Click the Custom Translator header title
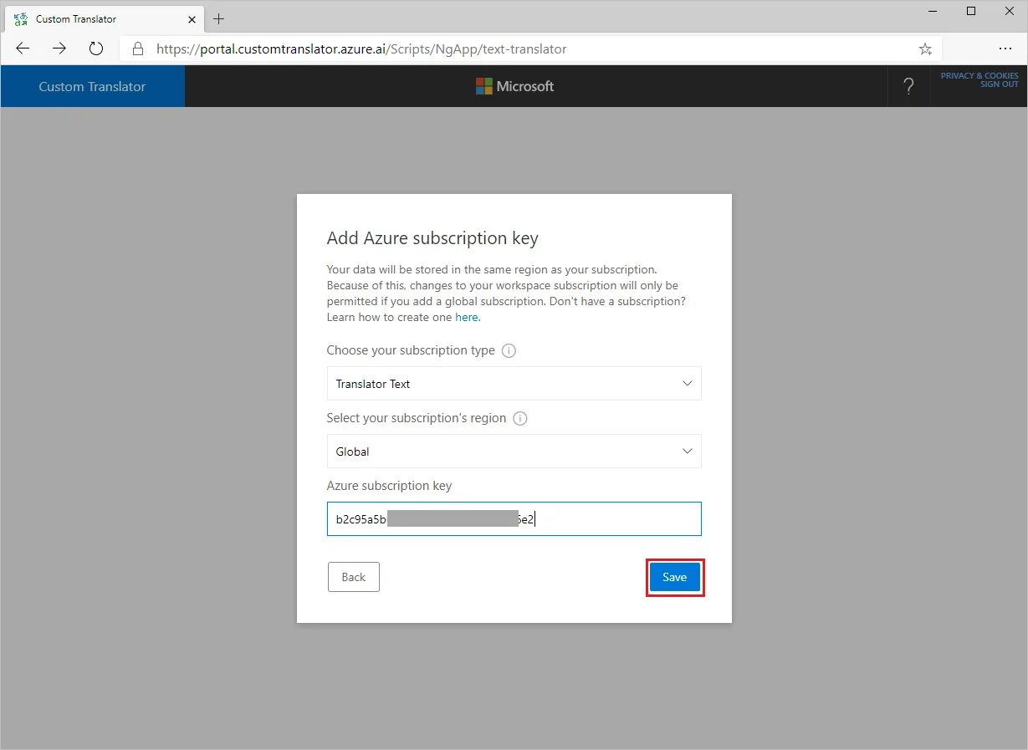Screen dimensions: 1028x750 click(92, 86)
